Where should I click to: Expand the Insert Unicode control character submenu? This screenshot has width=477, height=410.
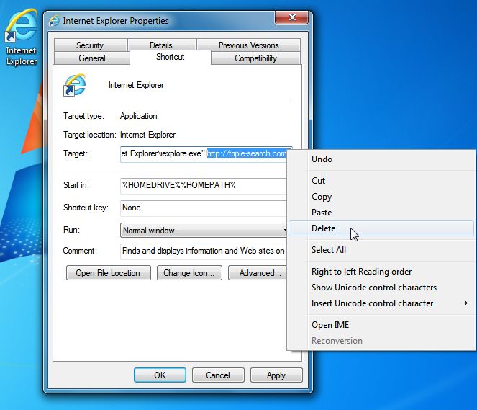coord(381,303)
